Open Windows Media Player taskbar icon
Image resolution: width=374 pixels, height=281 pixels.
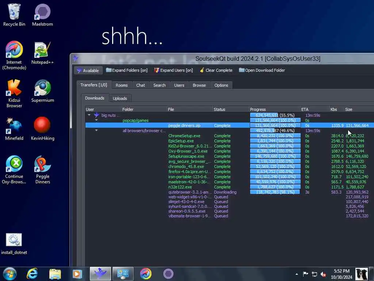point(77,274)
